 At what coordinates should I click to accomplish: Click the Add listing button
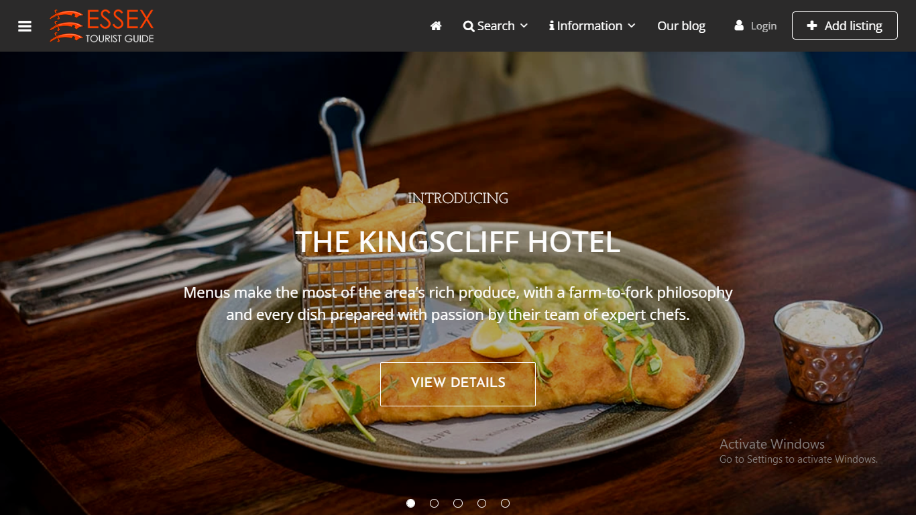tap(845, 25)
